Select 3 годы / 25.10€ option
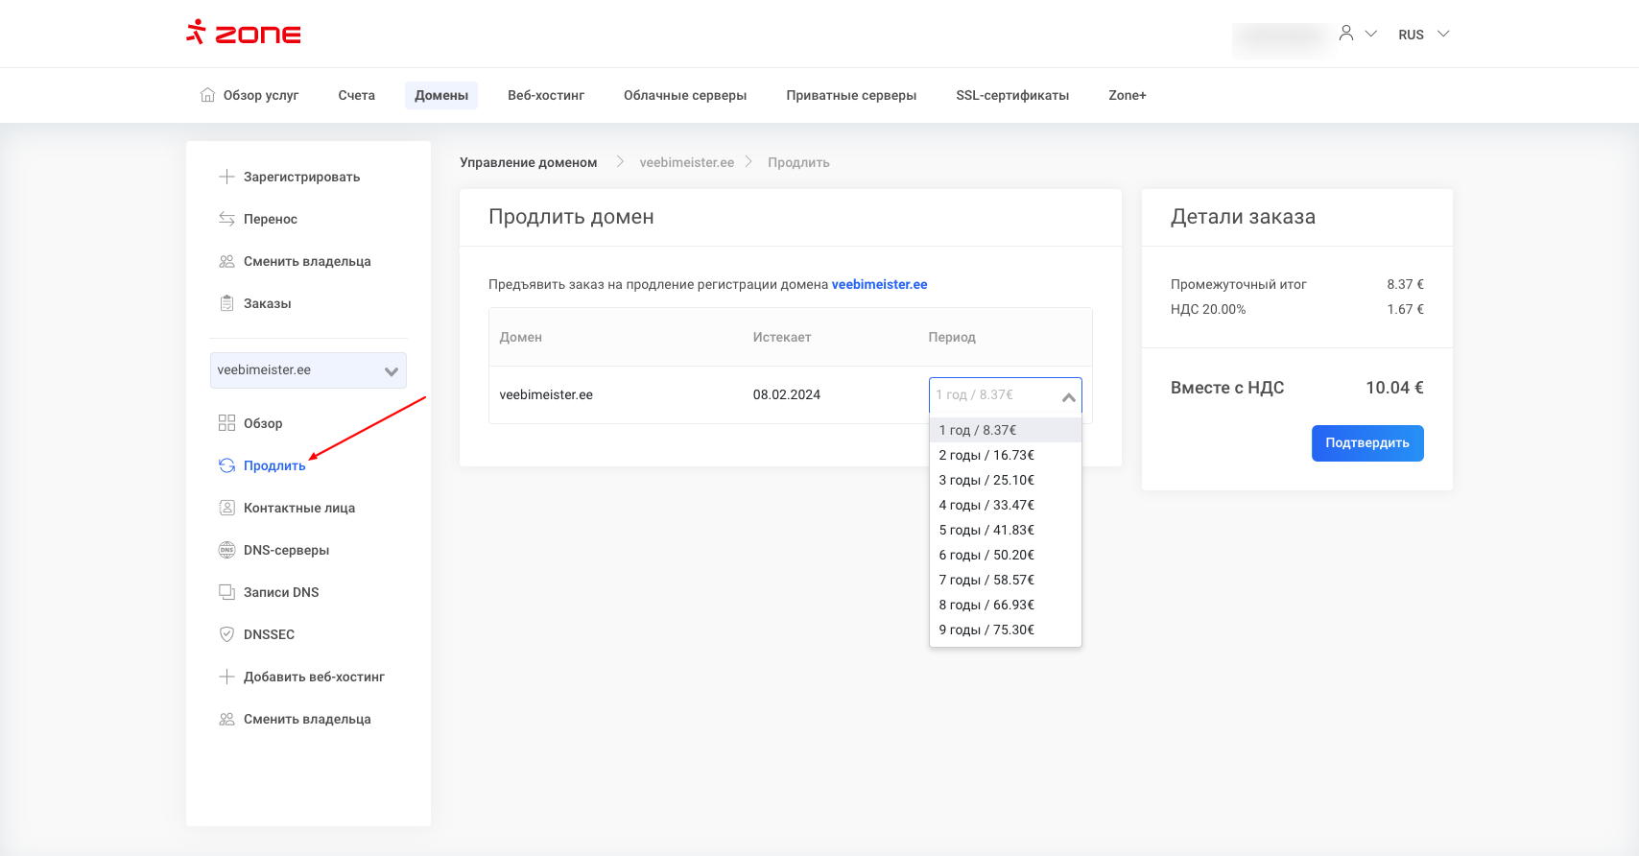 (x=986, y=480)
